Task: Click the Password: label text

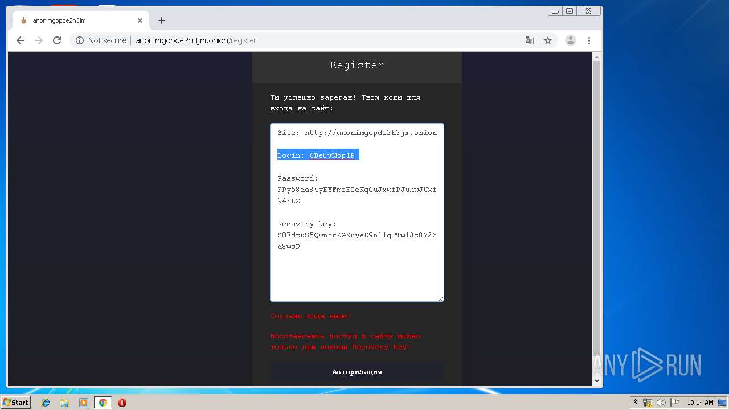Action: [298, 178]
